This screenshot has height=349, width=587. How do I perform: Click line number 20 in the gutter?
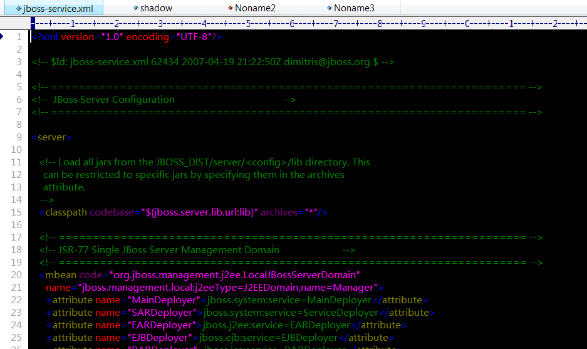coord(16,275)
